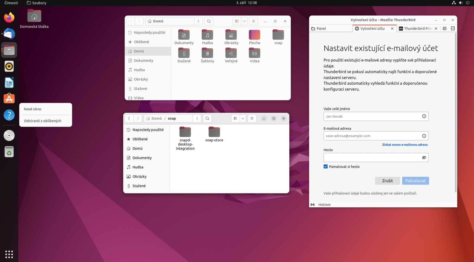Open Ubuntu Software store in dock

9,99
